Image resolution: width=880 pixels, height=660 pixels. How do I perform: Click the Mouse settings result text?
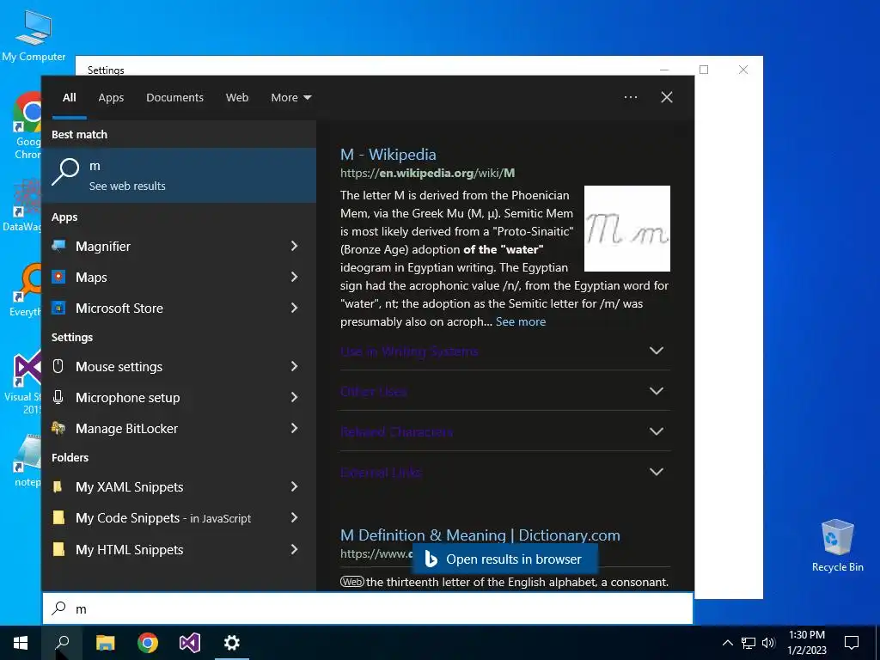pos(119,366)
